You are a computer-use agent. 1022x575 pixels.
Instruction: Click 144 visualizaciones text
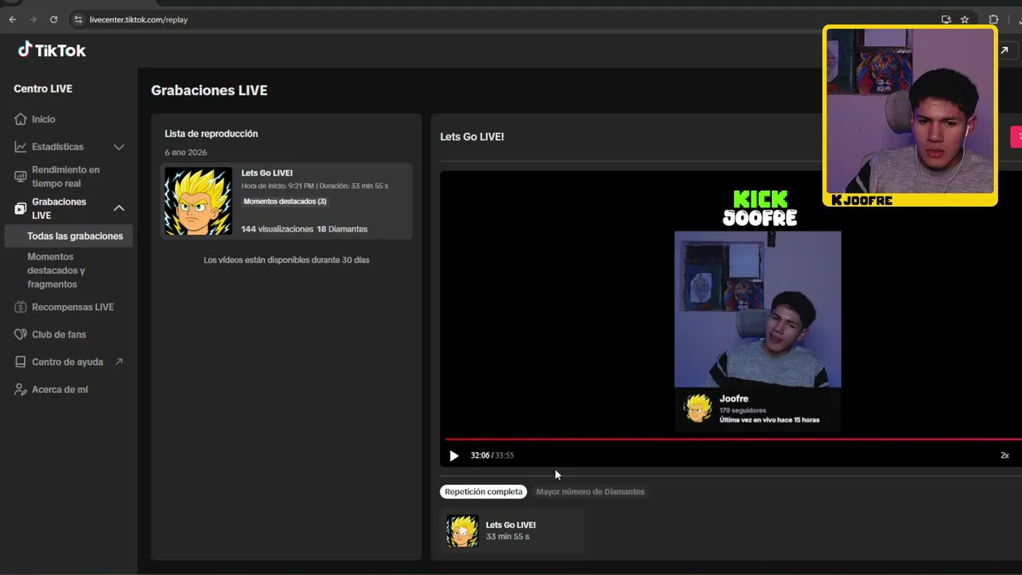[x=277, y=229]
